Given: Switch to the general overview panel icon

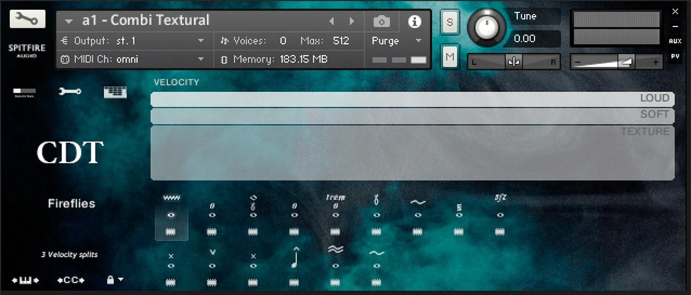Looking at the screenshot, I should pos(24,92).
